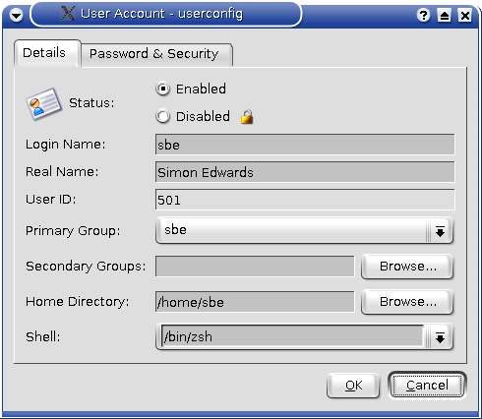Click the padlock icon beside Disabled
The height and width of the screenshot is (419, 482).
[x=247, y=117]
